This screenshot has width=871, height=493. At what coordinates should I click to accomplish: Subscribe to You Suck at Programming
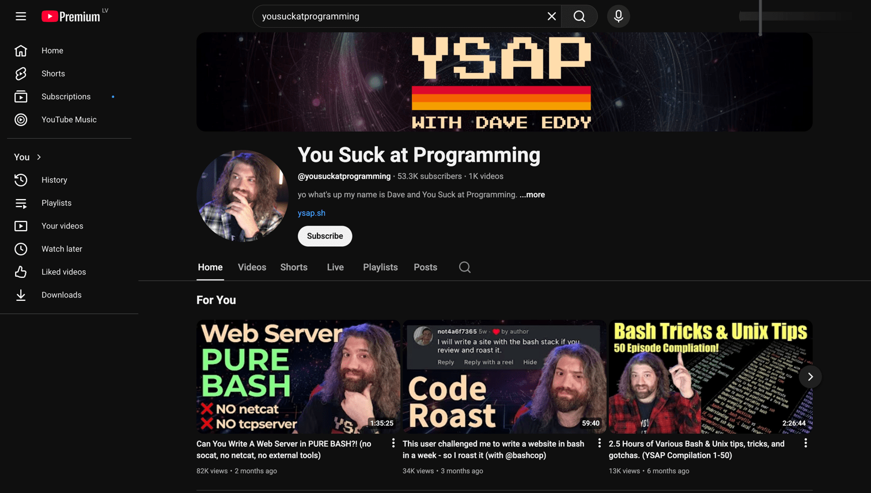pyautogui.click(x=325, y=236)
